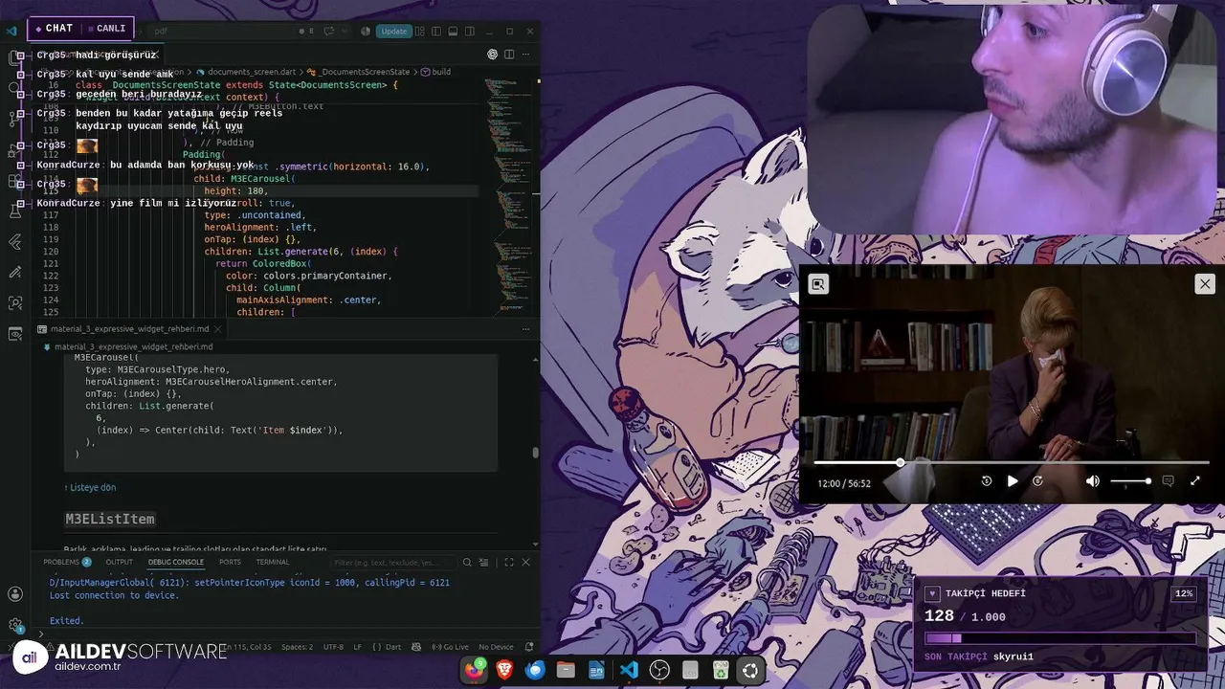Skip the video forward ten seconds

(1037, 481)
